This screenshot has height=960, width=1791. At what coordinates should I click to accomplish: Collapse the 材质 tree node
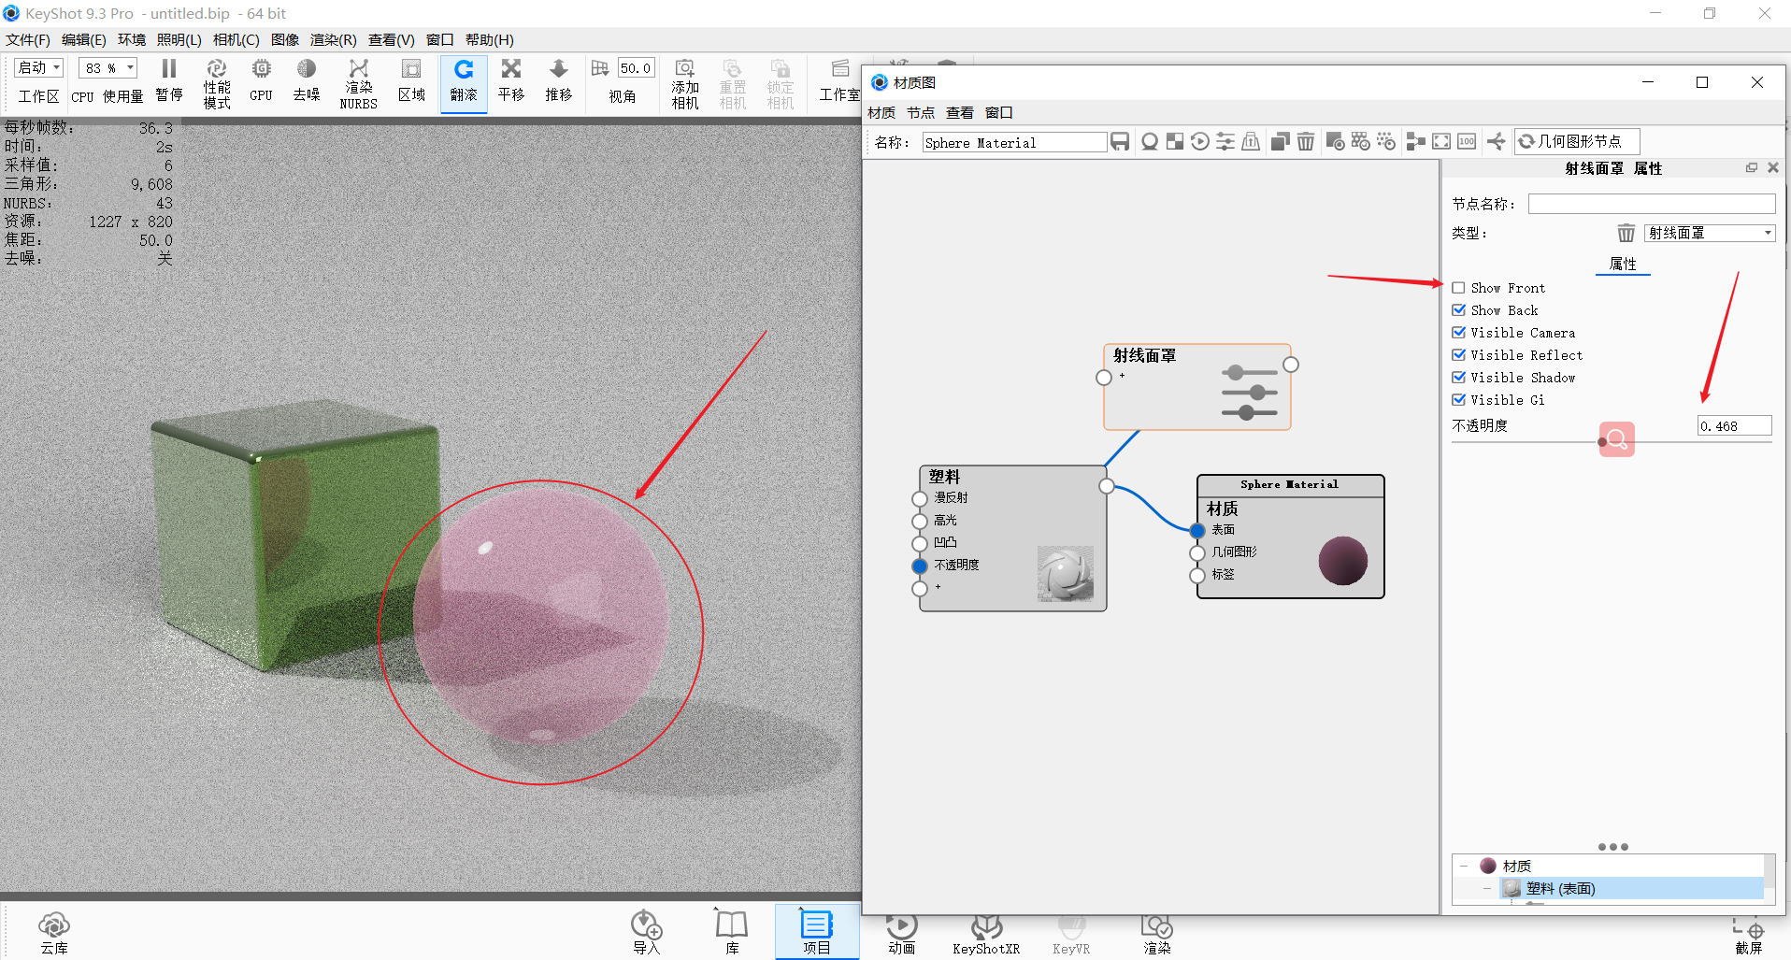[1465, 866]
